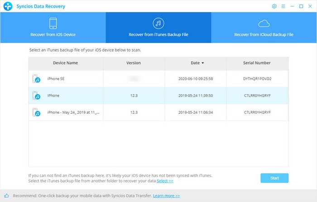The width and height of the screenshot is (317, 202).
Task: Click the backup icon of the 11:39:50 iPhone row
Action: pos(36,96)
